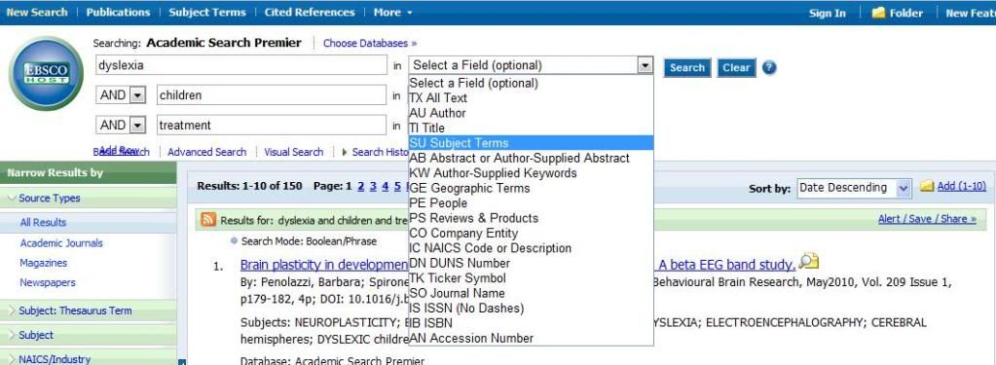Select IC NAICS Code or Description option

point(531,248)
